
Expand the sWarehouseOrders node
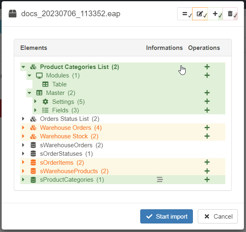[23, 145]
